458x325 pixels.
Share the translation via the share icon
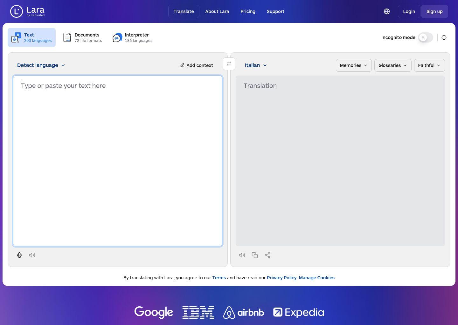coord(267,255)
